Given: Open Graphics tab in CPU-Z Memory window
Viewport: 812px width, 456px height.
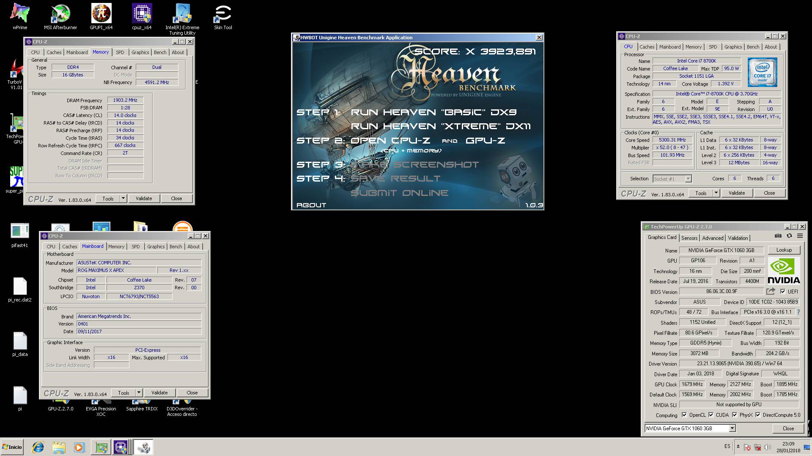Looking at the screenshot, I should [140, 52].
